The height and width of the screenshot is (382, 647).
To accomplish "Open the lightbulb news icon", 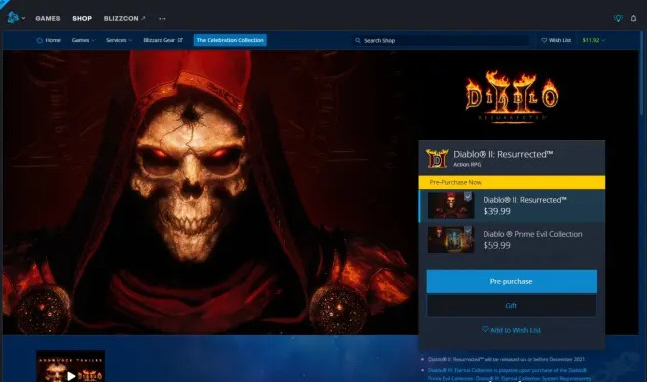I will pos(618,18).
